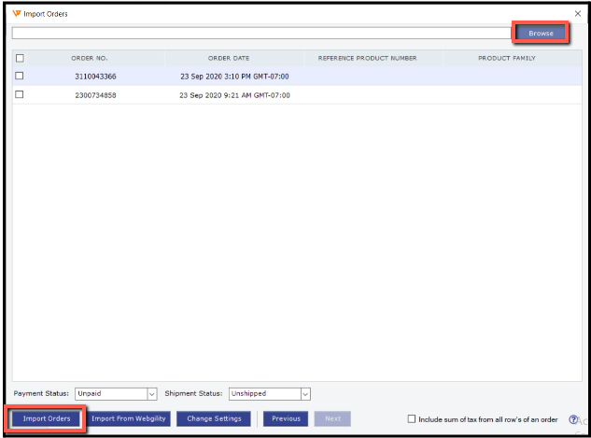Expand the Payment Status dropdown

[x=152, y=394]
